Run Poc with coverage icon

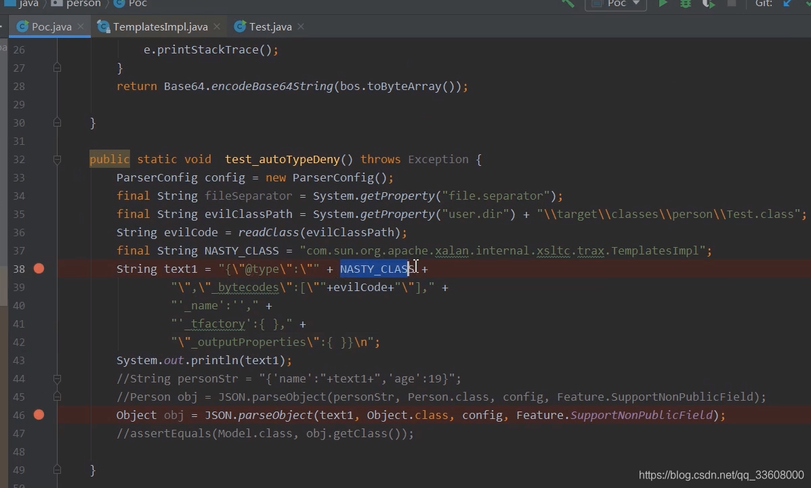709,3
